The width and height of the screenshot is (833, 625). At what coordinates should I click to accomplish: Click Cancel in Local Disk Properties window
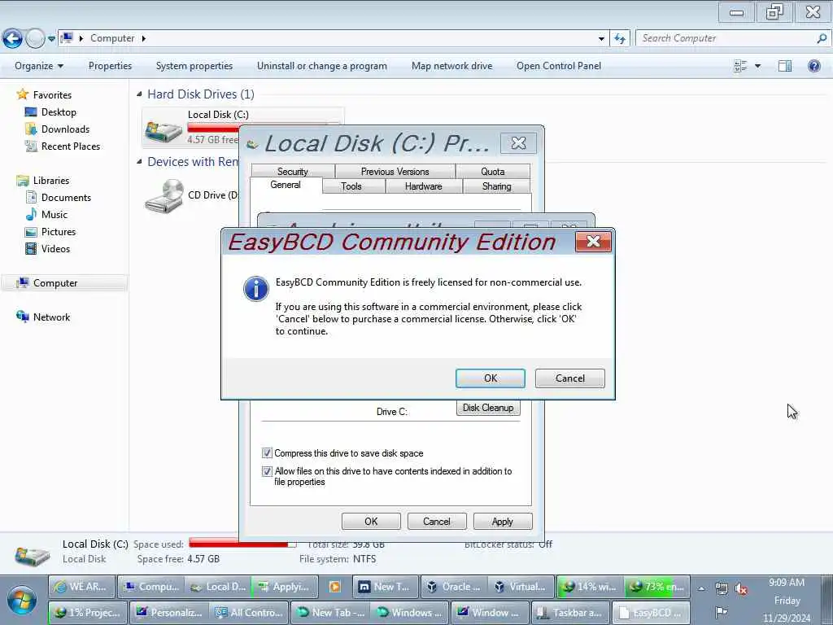point(437,522)
